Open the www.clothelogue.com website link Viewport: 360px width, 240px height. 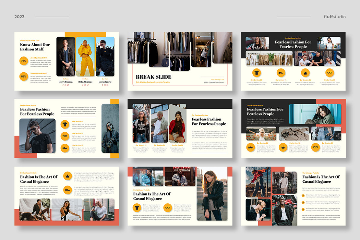(x=218, y=80)
